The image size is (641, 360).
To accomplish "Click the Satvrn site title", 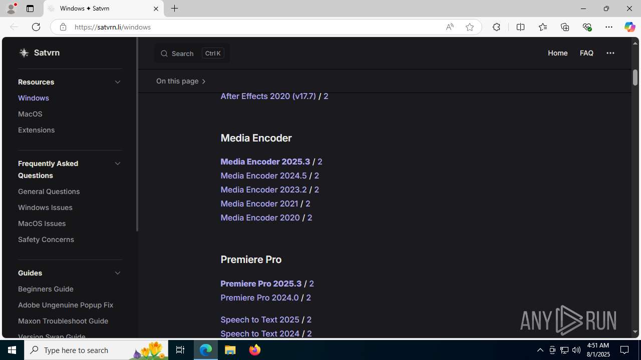I will click(x=47, y=52).
